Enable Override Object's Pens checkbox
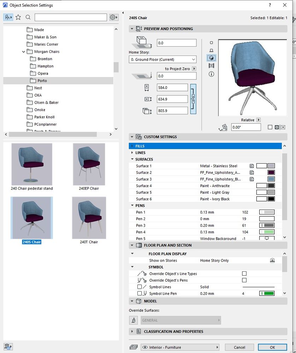296x353 pixels. click(x=244, y=280)
